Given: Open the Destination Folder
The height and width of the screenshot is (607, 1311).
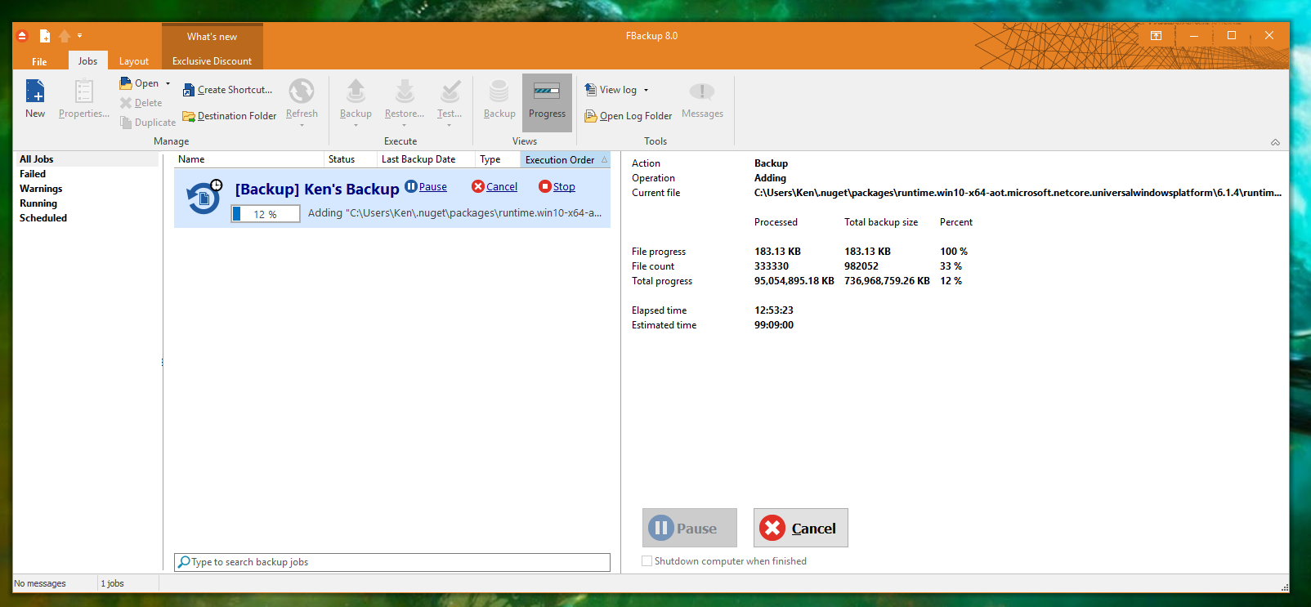Looking at the screenshot, I should 230,116.
